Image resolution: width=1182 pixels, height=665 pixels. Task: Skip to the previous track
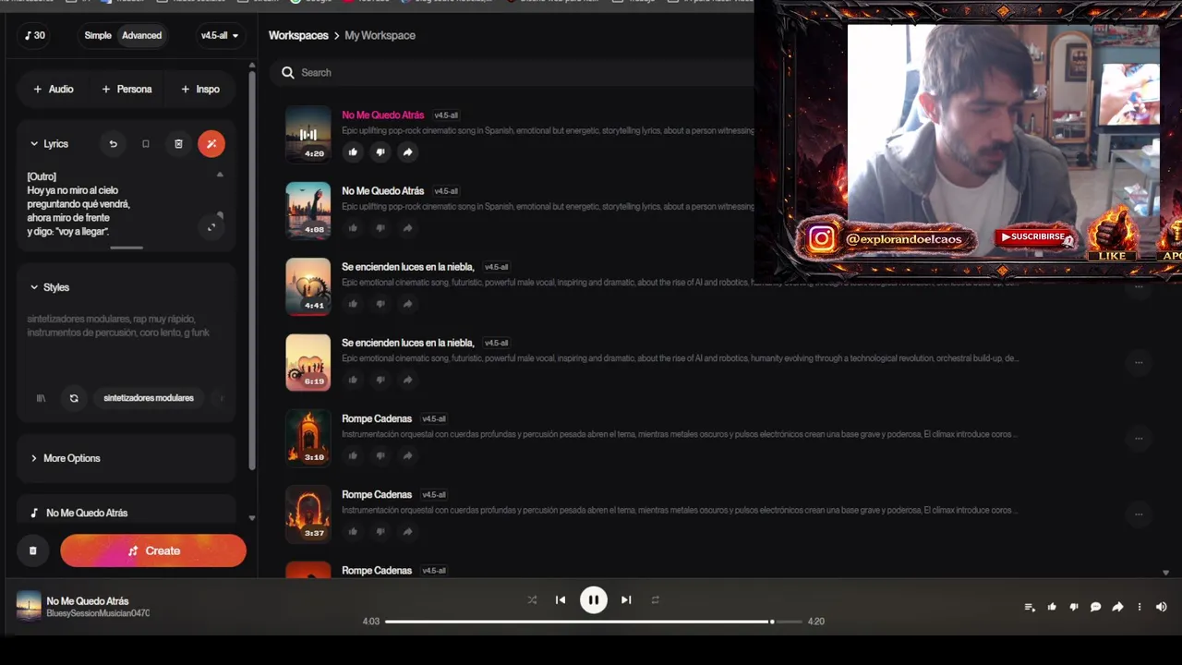point(561,599)
